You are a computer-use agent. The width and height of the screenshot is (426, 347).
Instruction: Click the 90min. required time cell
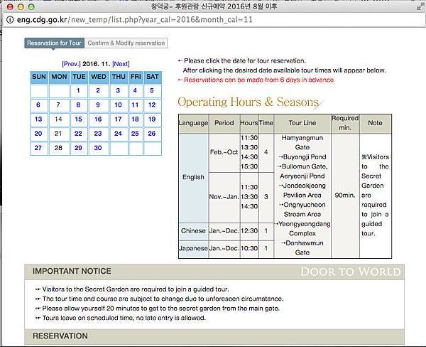coord(345,196)
